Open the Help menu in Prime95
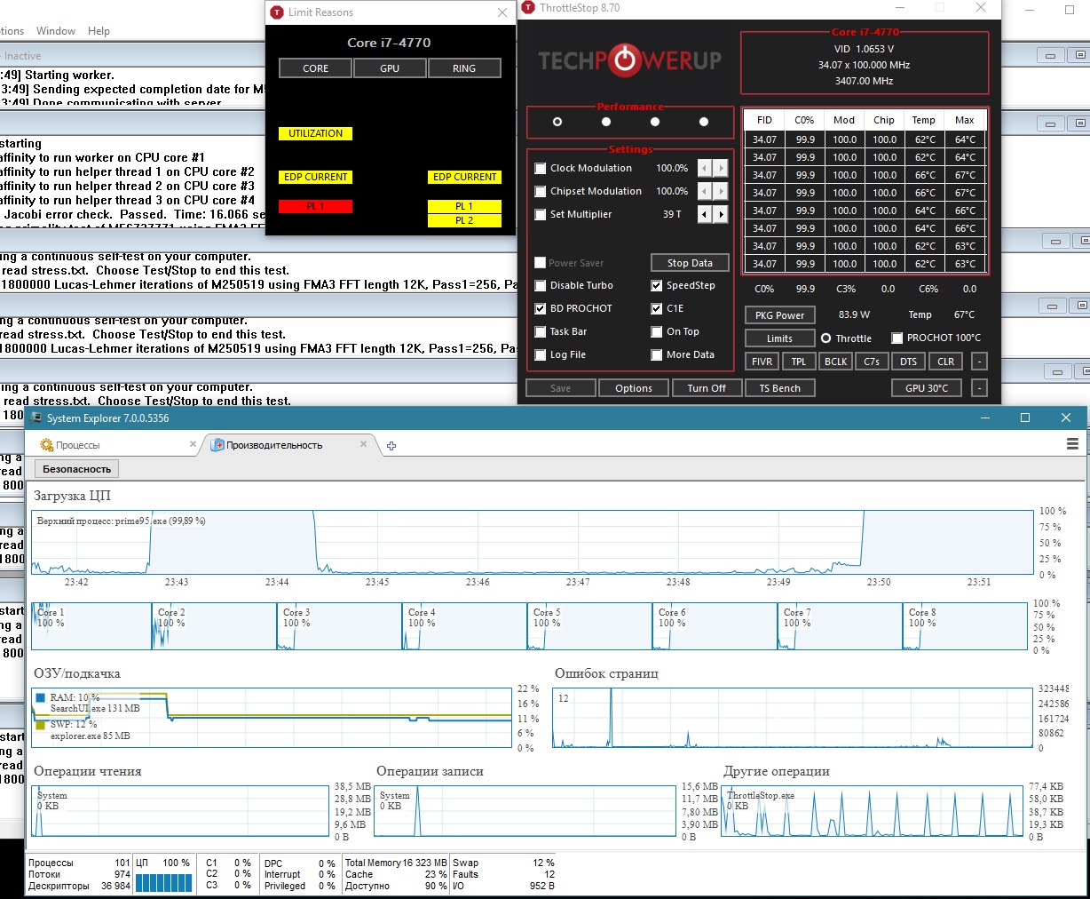The width and height of the screenshot is (1090, 899). [x=99, y=31]
